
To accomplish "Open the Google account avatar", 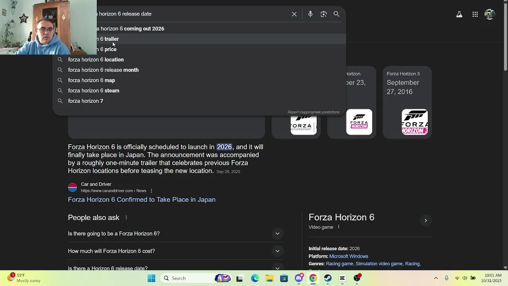I will click(x=490, y=14).
